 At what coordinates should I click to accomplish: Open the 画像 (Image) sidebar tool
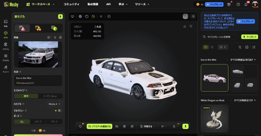tap(6, 23)
